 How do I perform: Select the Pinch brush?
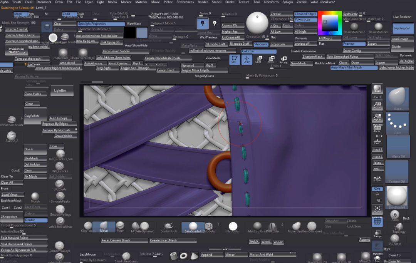coord(120,227)
